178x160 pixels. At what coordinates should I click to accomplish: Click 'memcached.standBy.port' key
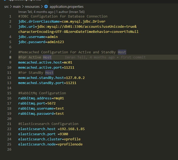click(x=41, y=83)
